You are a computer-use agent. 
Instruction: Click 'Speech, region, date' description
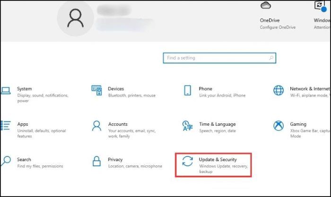click(218, 131)
